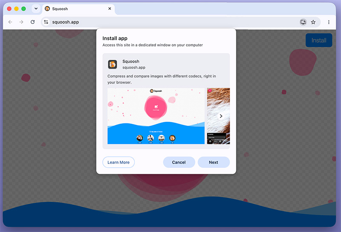Click the "Install app" dialog heading

[x=115, y=38]
